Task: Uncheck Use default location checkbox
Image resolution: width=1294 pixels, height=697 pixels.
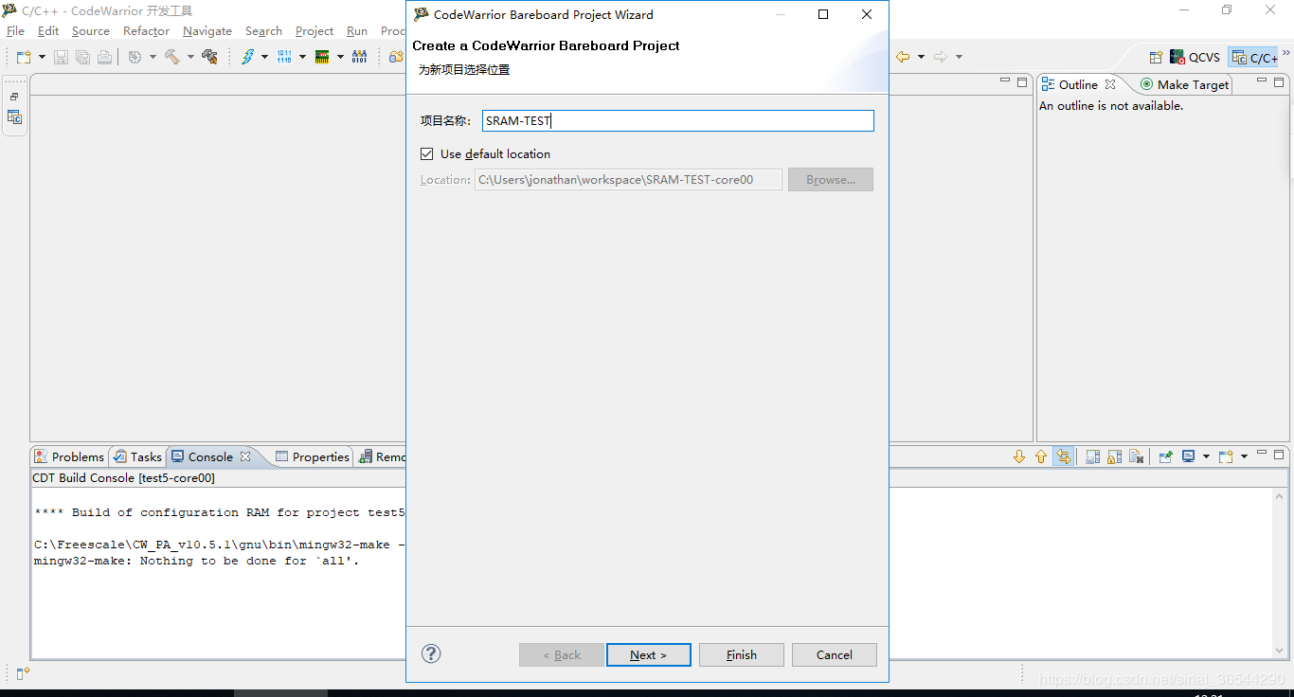Action: pos(427,153)
